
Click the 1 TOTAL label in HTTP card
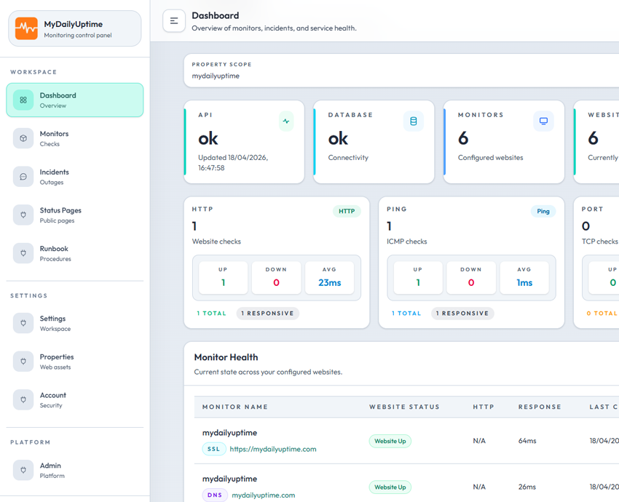[212, 314]
